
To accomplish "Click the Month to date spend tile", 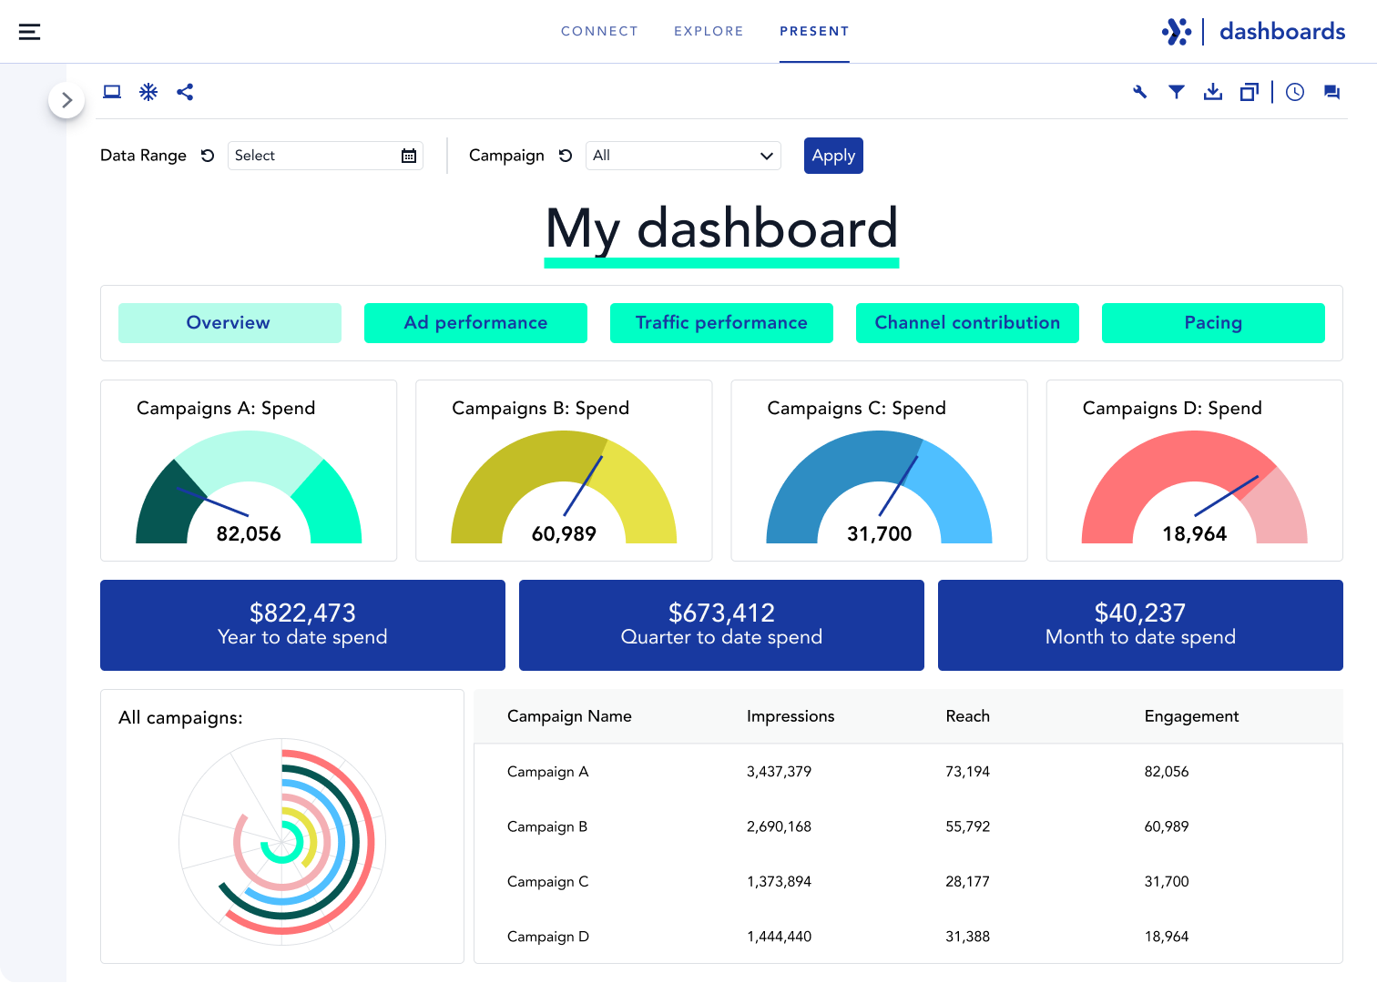I will coord(1140,625).
